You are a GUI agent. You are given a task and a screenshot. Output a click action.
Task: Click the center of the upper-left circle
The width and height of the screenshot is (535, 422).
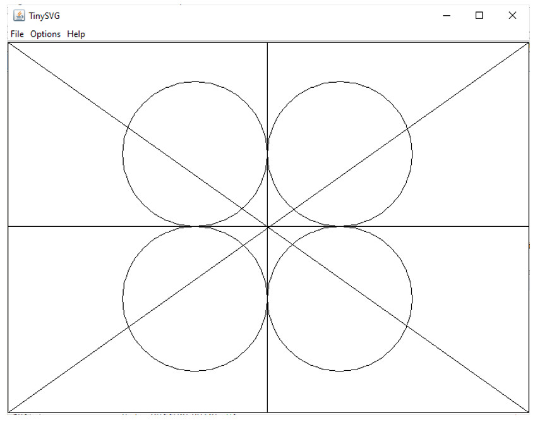[195, 154]
